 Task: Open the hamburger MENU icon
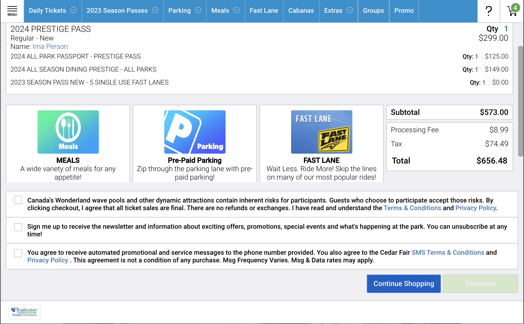click(x=12, y=11)
